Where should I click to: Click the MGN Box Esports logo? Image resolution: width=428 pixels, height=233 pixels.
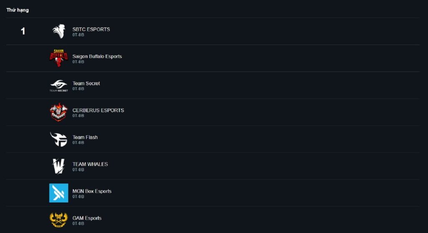[x=59, y=193]
